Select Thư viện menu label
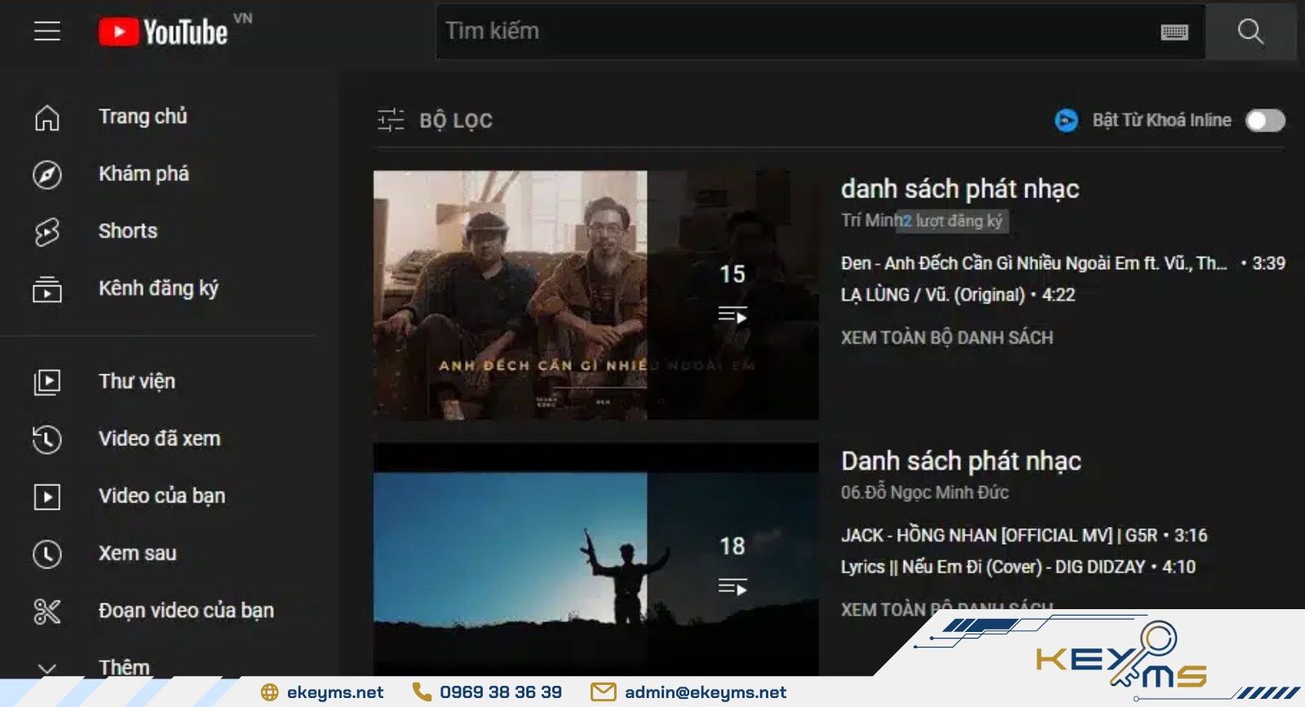1305x707 pixels. pos(137,381)
